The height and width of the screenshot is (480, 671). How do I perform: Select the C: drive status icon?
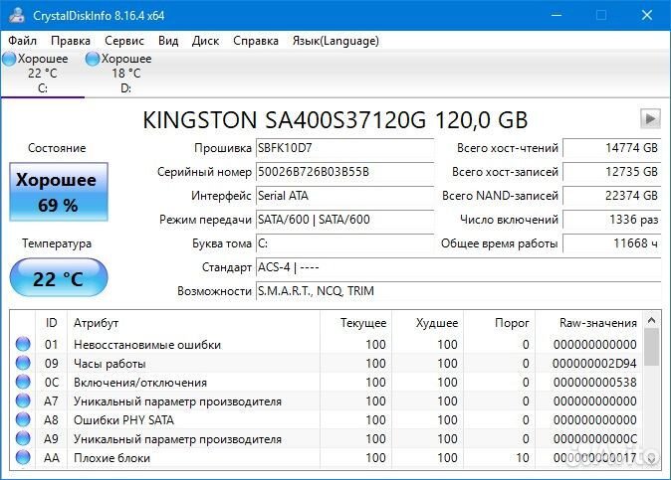pyautogui.click(x=9, y=59)
